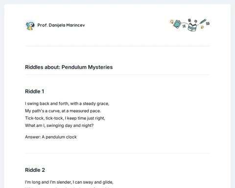This screenshot has width=235, height=188.
Task: Click the teal pencil icon in header
Action: (203, 22)
